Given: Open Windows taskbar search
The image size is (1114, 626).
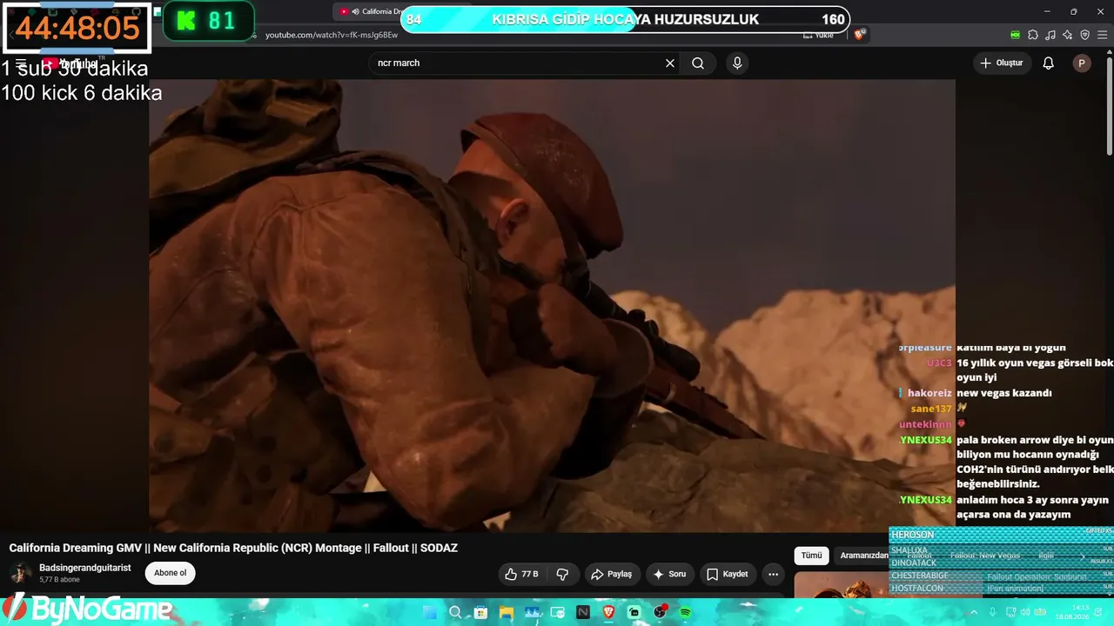Looking at the screenshot, I should 455,612.
